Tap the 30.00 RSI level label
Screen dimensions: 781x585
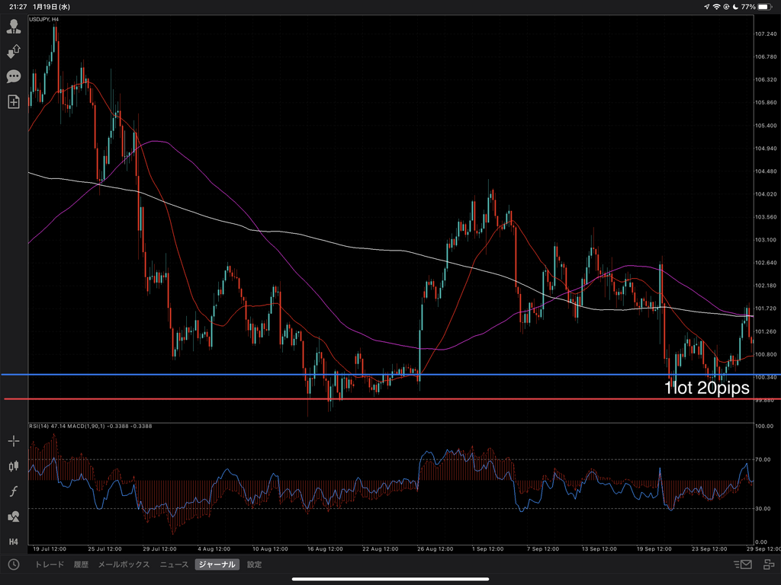click(763, 508)
